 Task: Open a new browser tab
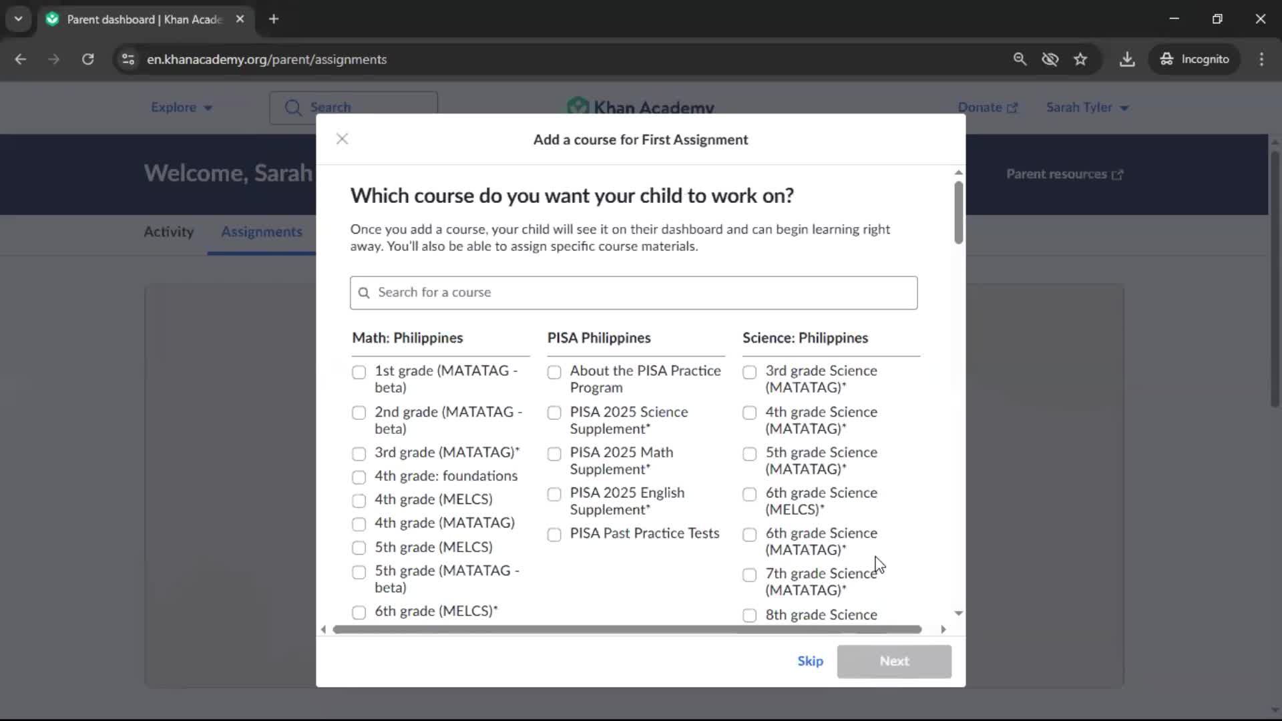click(274, 19)
